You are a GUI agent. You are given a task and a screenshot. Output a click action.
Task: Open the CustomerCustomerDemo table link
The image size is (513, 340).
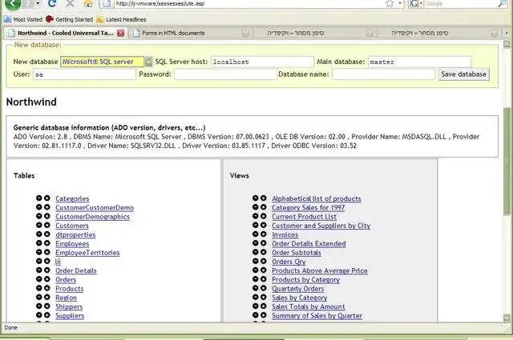tap(95, 208)
